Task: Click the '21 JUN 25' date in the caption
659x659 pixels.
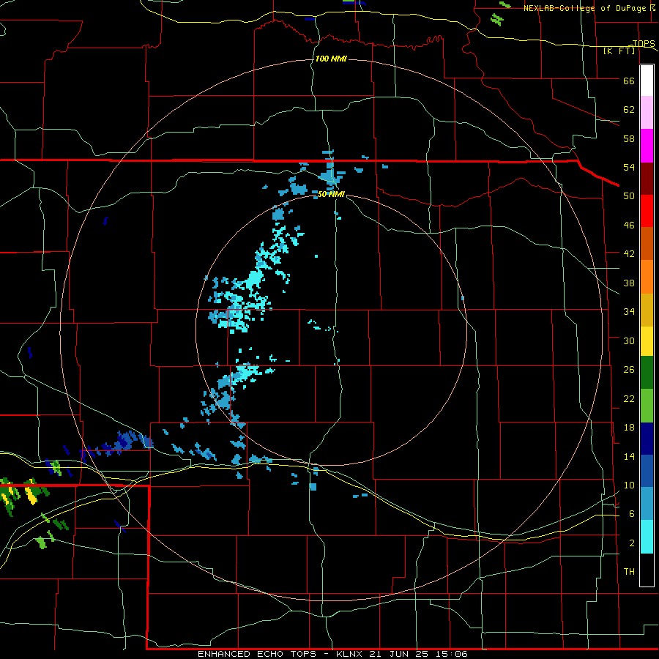Action: [x=398, y=654]
